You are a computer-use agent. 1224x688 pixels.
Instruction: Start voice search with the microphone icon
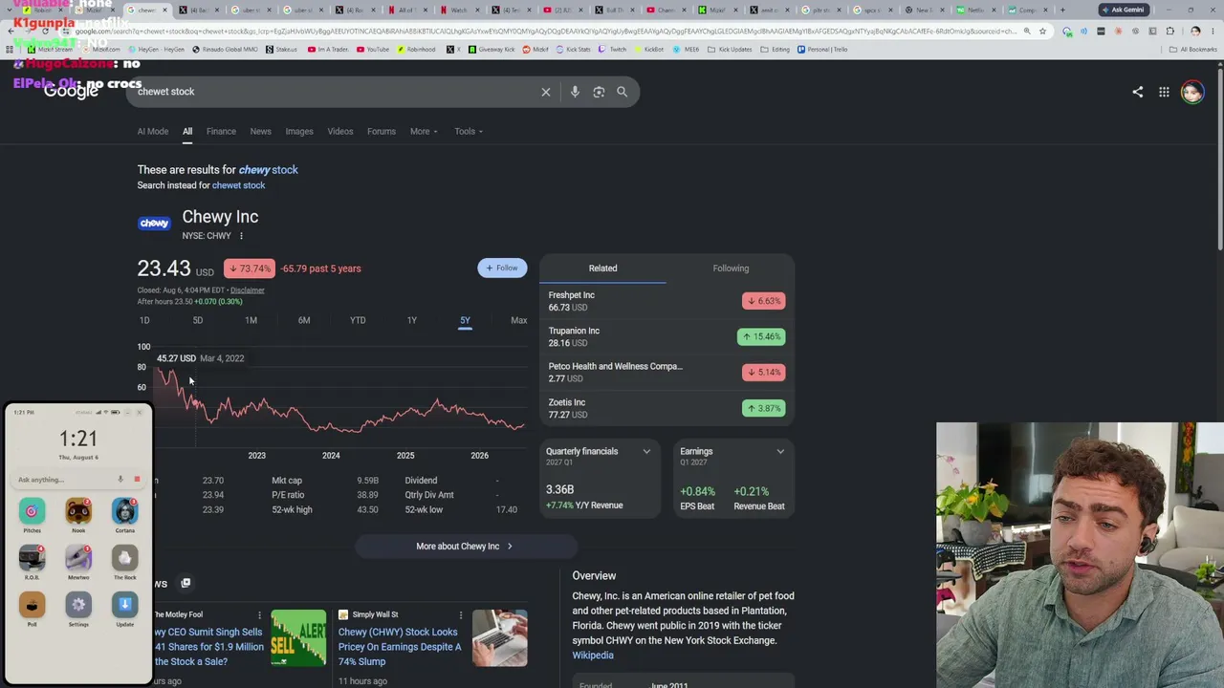pos(575,92)
